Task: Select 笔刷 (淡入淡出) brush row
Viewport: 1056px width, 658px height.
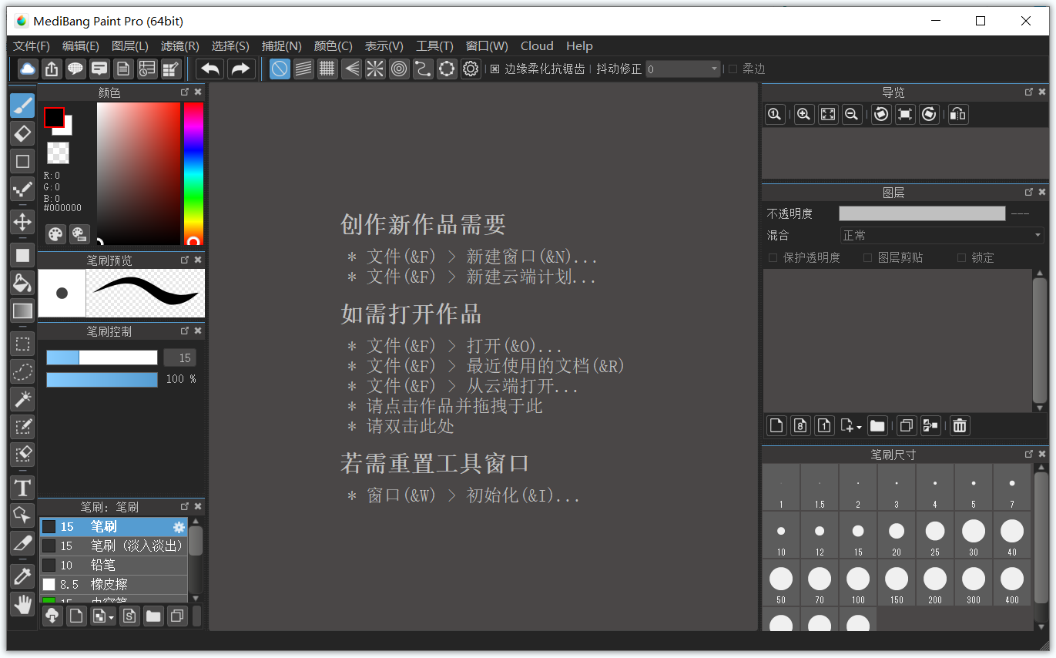Action: (113, 546)
